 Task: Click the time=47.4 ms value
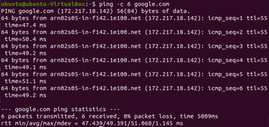tap(25, 25)
